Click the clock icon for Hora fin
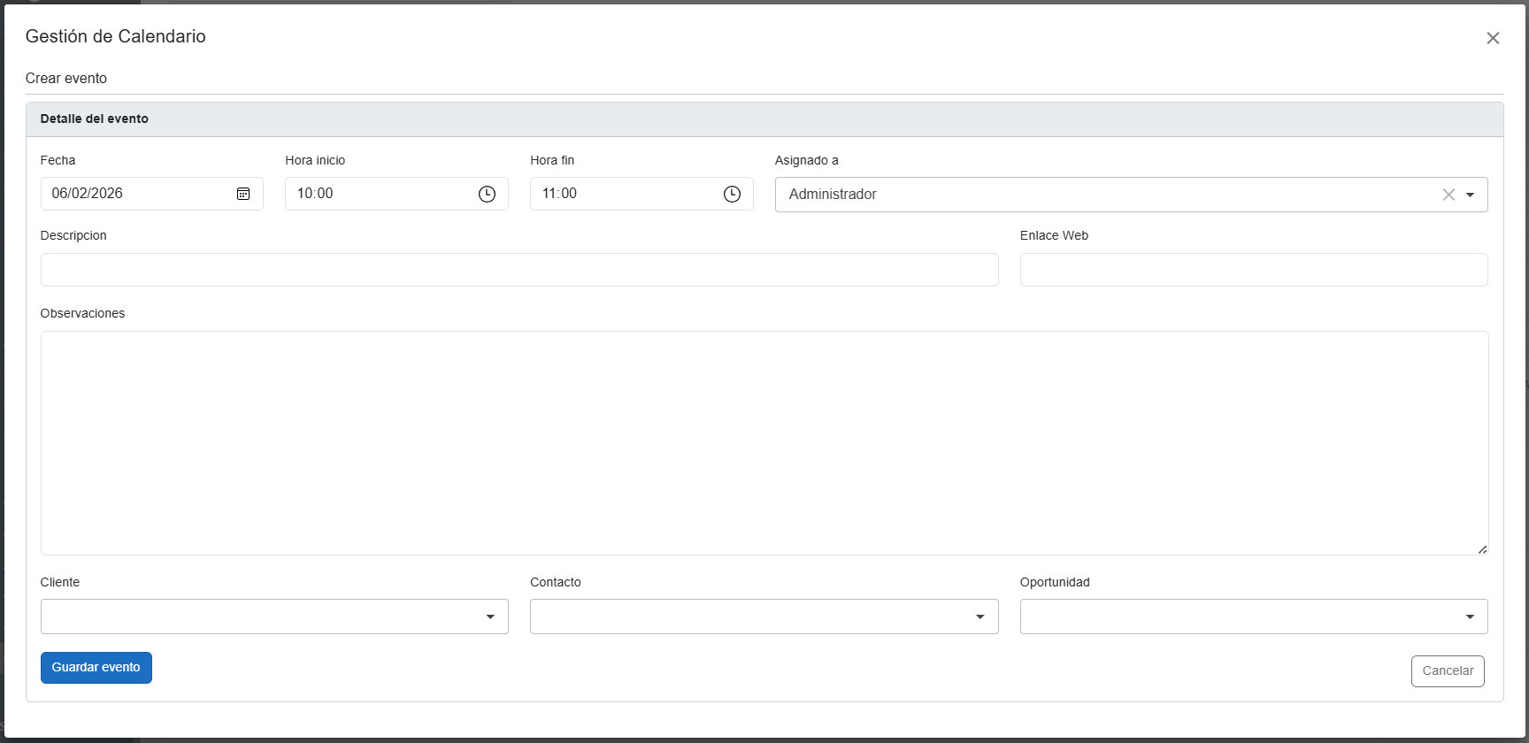The height and width of the screenshot is (743, 1529). (x=732, y=194)
